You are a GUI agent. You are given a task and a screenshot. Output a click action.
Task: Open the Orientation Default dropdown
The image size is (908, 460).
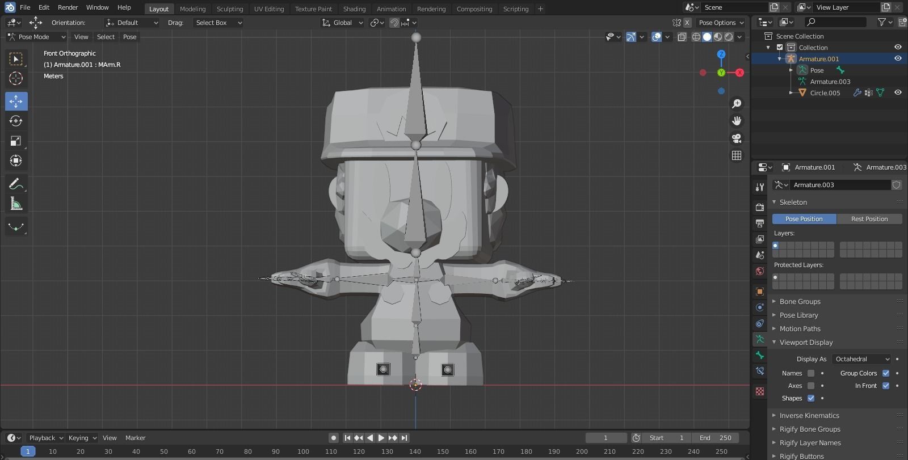pyautogui.click(x=132, y=23)
